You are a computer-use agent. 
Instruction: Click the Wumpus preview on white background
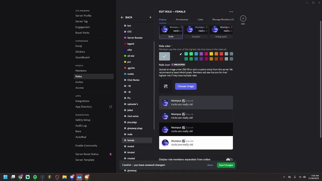coord(196,143)
